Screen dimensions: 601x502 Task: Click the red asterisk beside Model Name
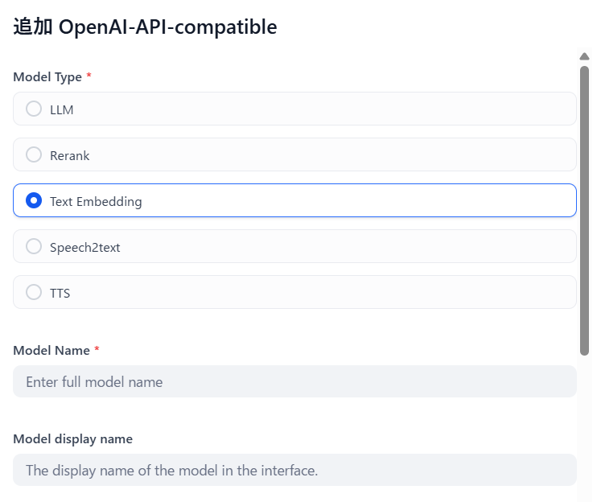(97, 348)
